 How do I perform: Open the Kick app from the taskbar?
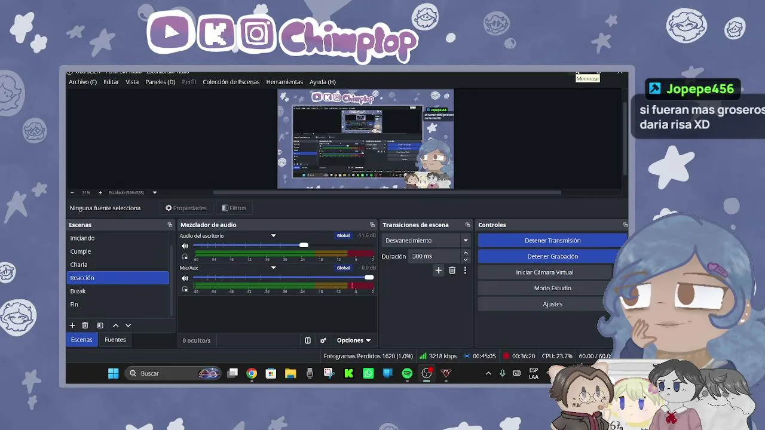(x=349, y=373)
